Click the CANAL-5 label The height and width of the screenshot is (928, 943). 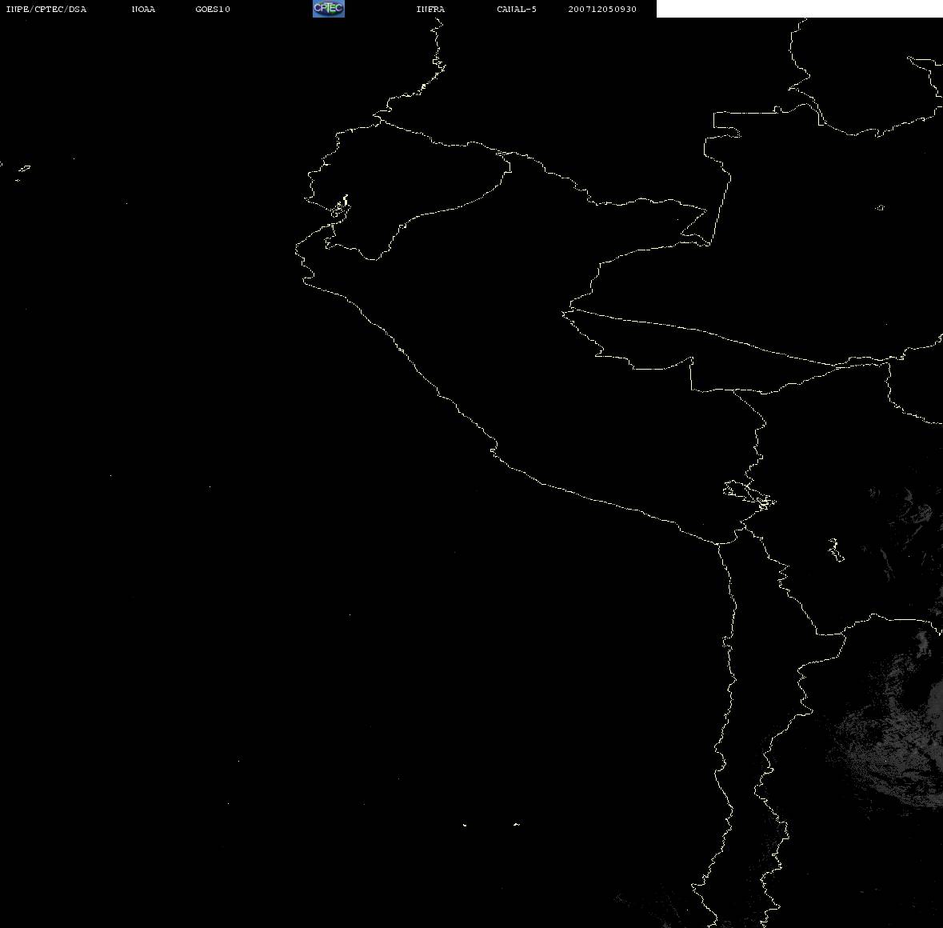[517, 10]
